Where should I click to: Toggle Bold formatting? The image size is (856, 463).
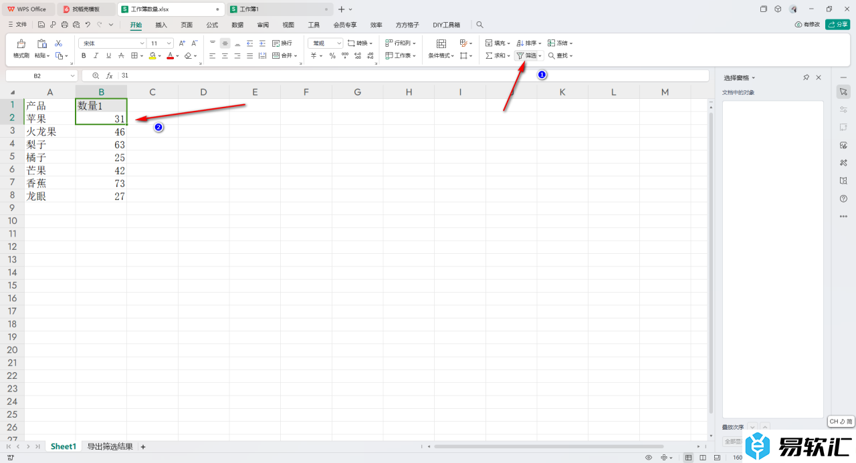click(84, 55)
